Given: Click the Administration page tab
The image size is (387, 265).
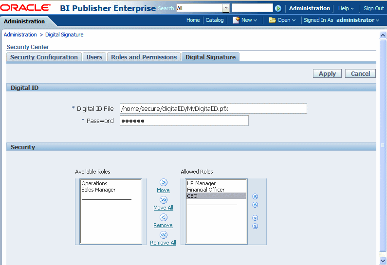Looking at the screenshot, I should [x=24, y=21].
